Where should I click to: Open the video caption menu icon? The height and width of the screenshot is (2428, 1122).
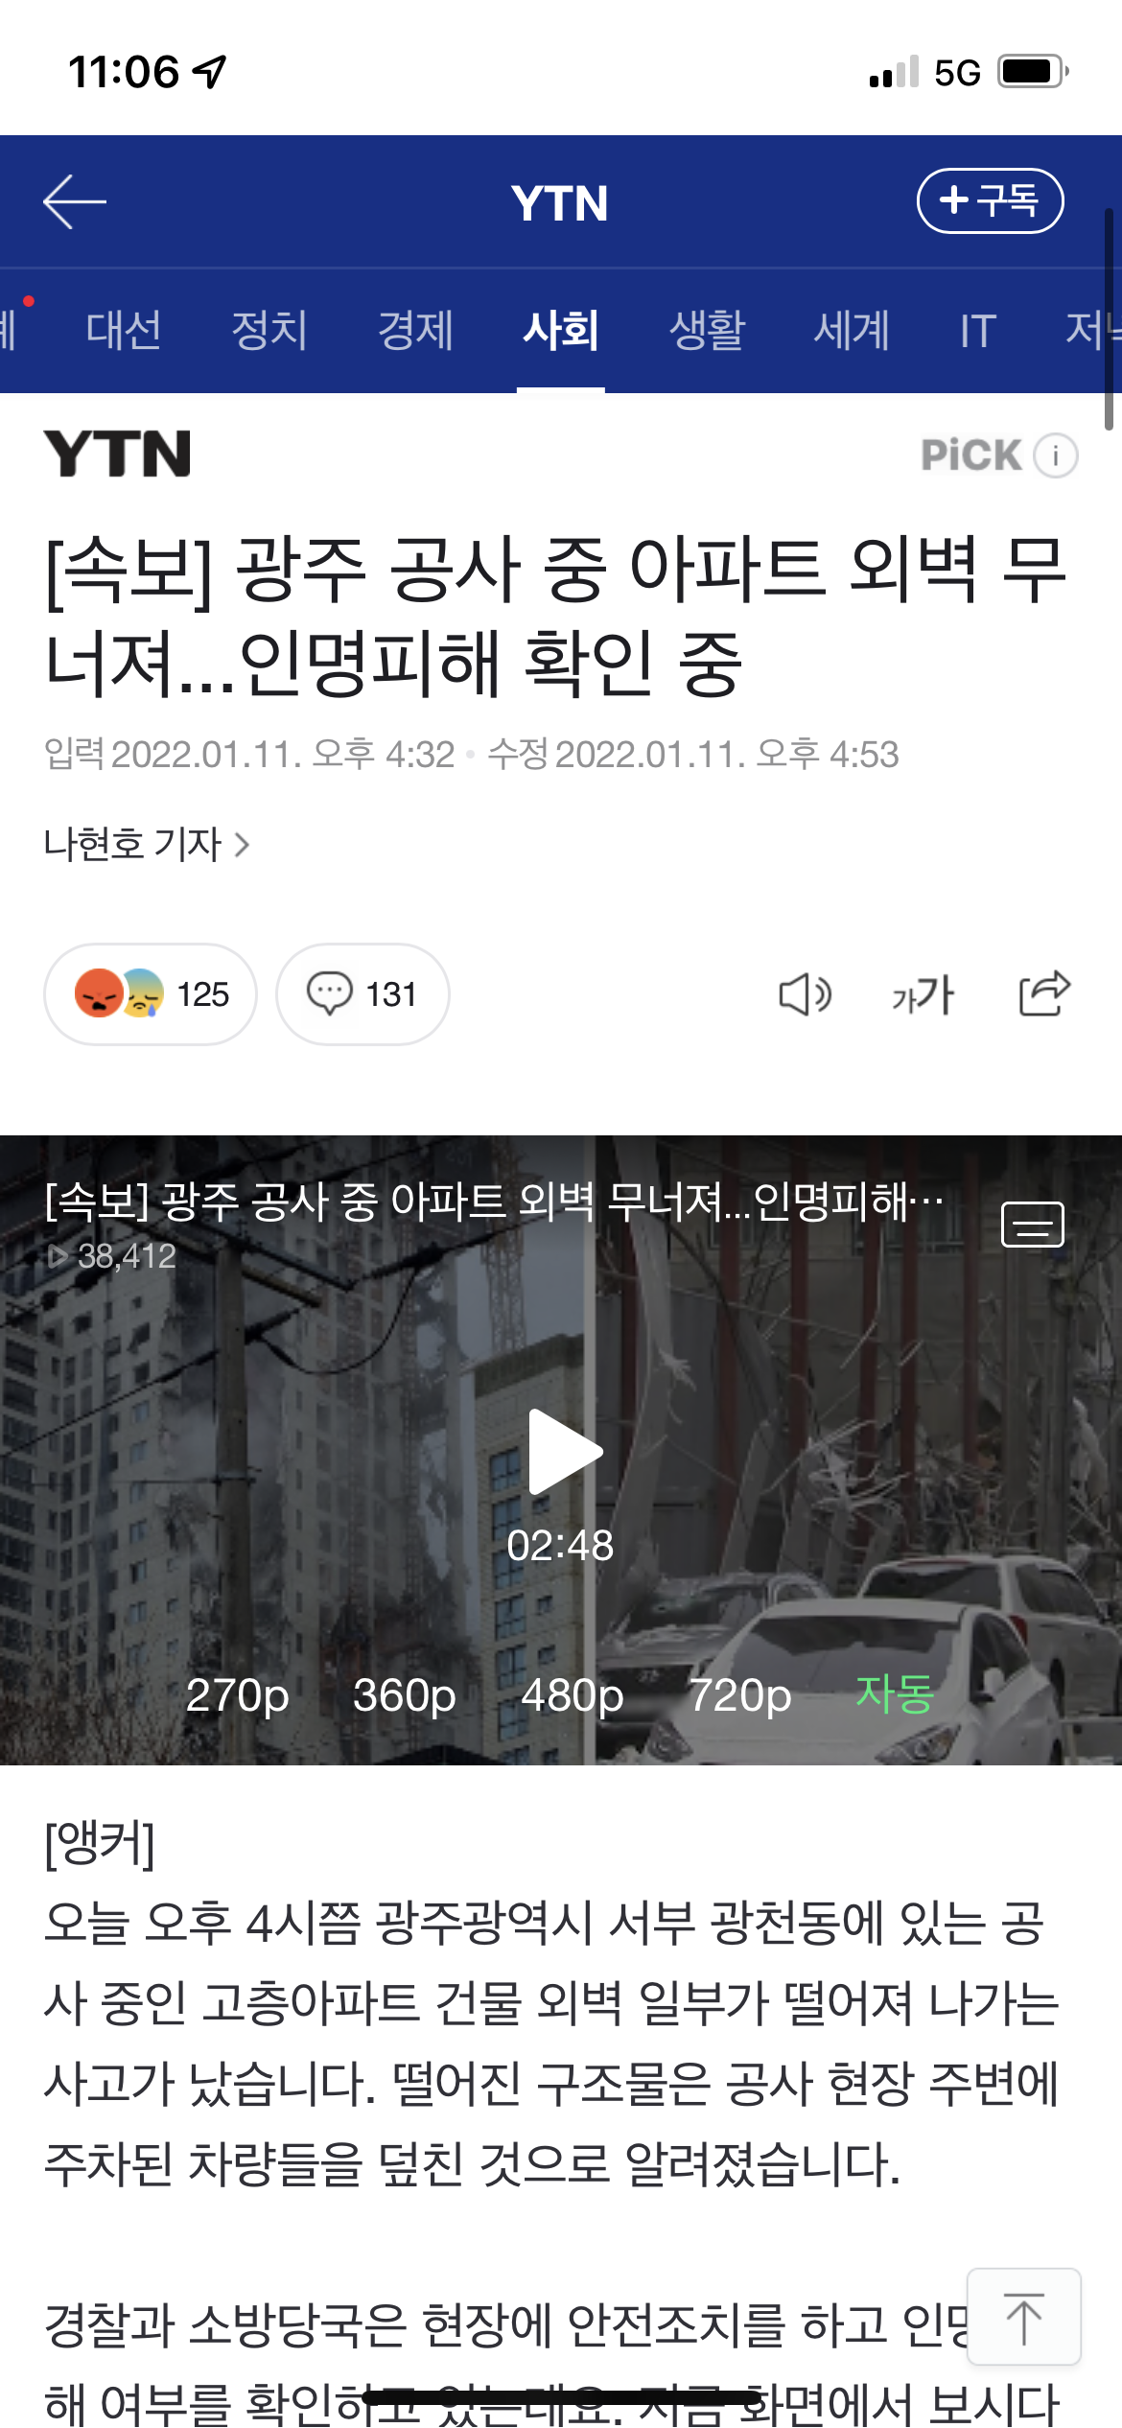click(x=1033, y=1225)
